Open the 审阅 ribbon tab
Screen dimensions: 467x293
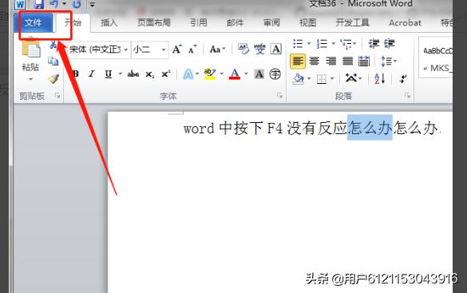point(271,22)
